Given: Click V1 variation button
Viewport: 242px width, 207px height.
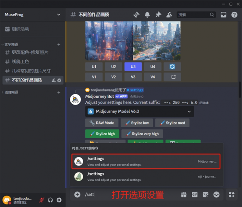Looking at the screenshot, I should (94, 77).
